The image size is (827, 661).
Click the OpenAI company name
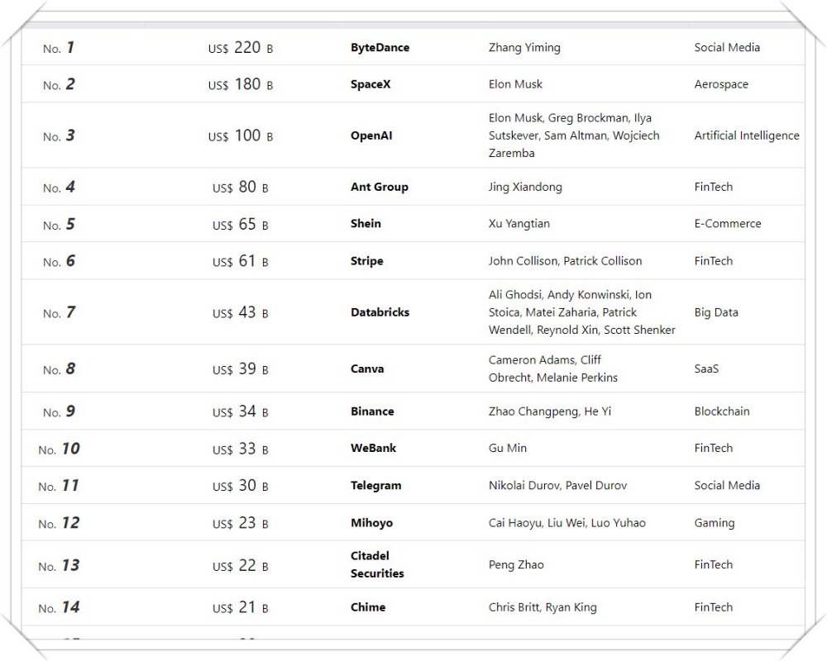pos(371,136)
